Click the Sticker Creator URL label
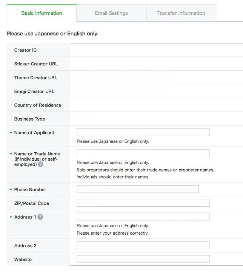The image size is (243, 274). tap(36, 64)
